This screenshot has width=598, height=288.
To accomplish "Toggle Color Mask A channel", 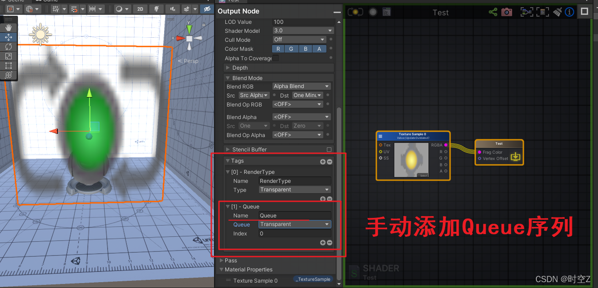I will click(319, 49).
